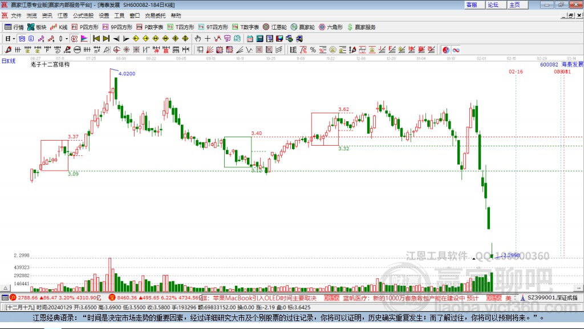Click the 老子十二宫结构 chart title

[50, 64]
